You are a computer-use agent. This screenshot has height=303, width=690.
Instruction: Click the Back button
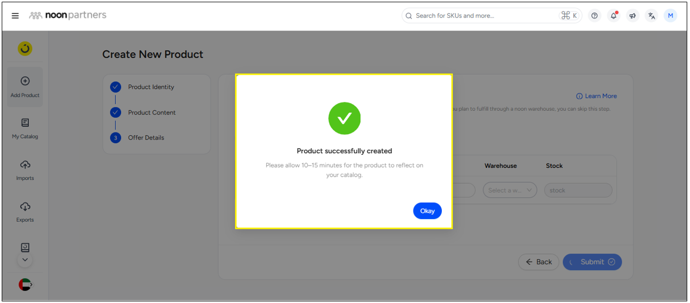538,262
